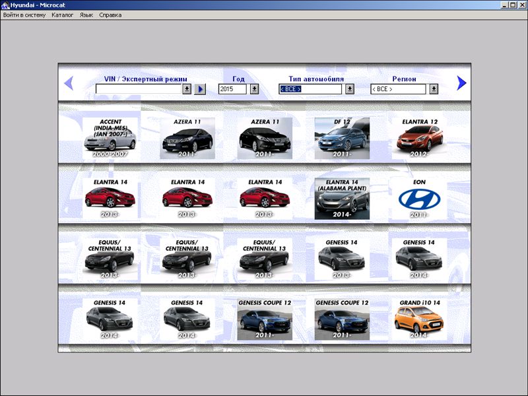Select the GRAND i10 14 orange car thumbnail
Screen dimensions: 528x396
click(x=420, y=319)
